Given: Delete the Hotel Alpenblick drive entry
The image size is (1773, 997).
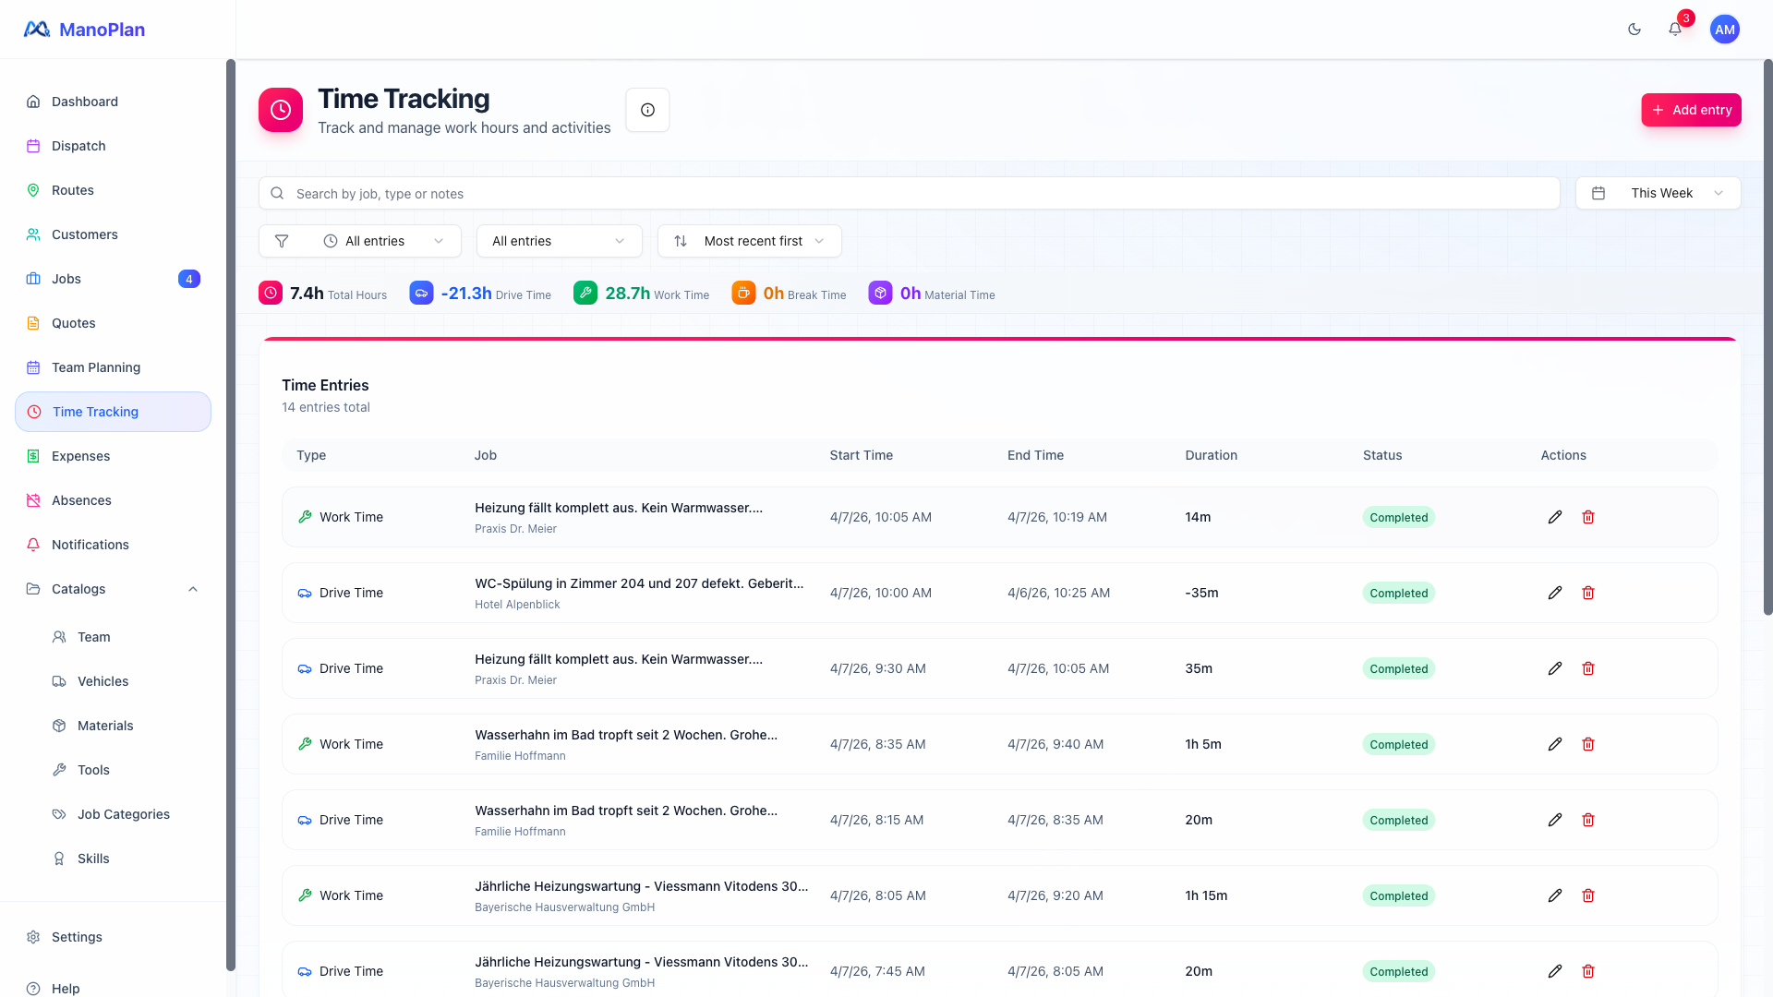Looking at the screenshot, I should 1588,593.
